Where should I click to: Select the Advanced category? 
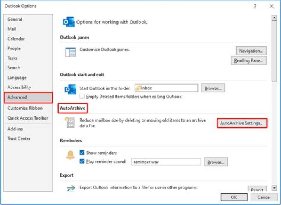point(28,97)
